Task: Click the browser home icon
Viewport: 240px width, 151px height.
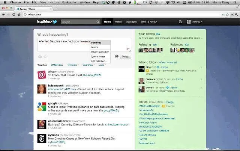Action: [19, 15]
